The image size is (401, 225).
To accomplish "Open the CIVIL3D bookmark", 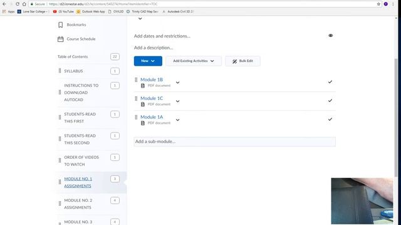I will click(116, 11).
